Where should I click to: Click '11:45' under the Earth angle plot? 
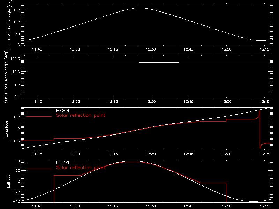37,49
